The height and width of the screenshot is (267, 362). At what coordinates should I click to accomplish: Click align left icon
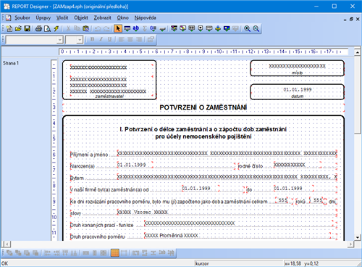pos(122,39)
